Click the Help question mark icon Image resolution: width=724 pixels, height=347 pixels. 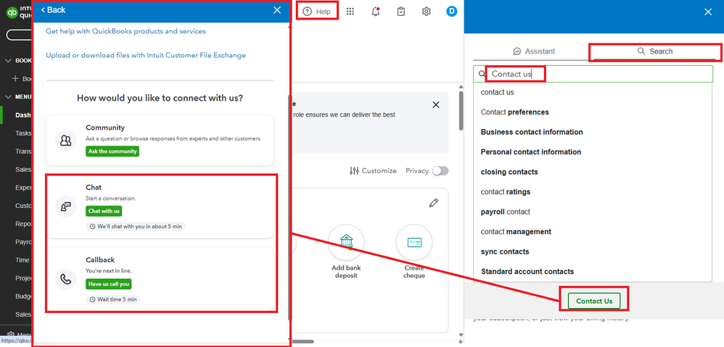(x=307, y=12)
